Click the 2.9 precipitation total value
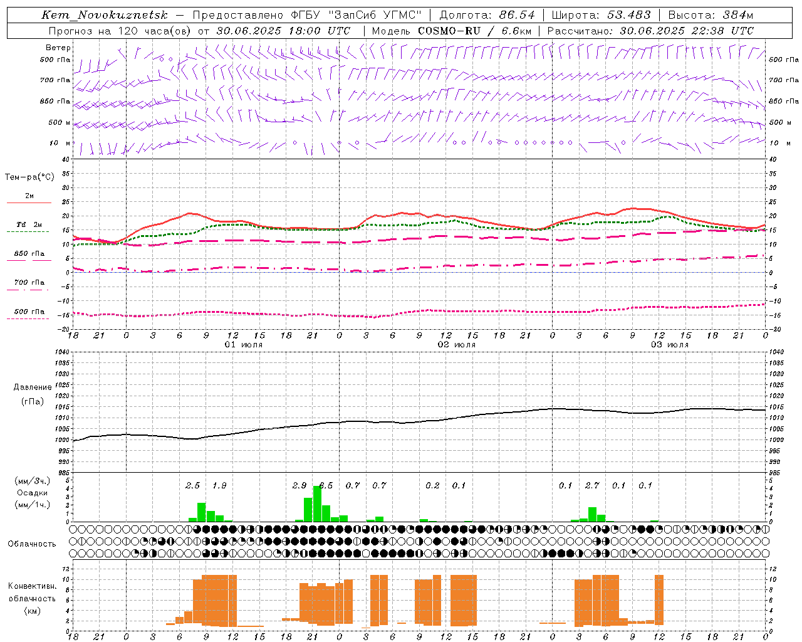The image size is (802, 642). pyautogui.click(x=299, y=485)
